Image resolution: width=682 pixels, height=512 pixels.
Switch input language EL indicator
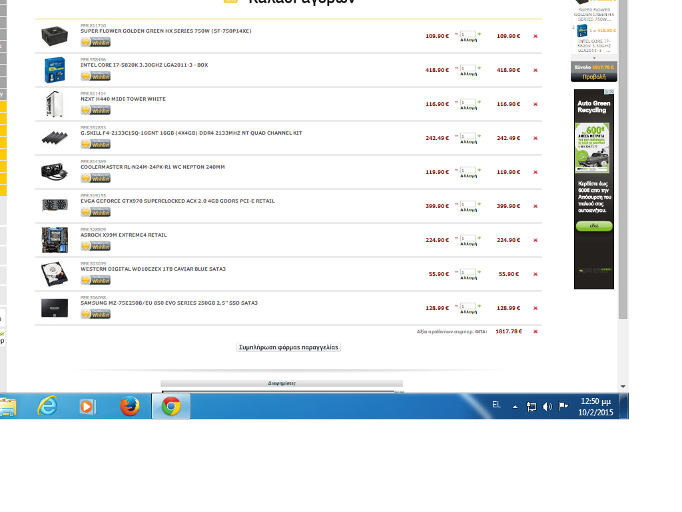click(497, 405)
